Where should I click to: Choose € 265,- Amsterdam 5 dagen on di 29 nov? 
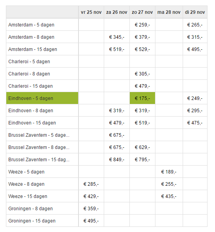pyautogui.click(x=195, y=25)
